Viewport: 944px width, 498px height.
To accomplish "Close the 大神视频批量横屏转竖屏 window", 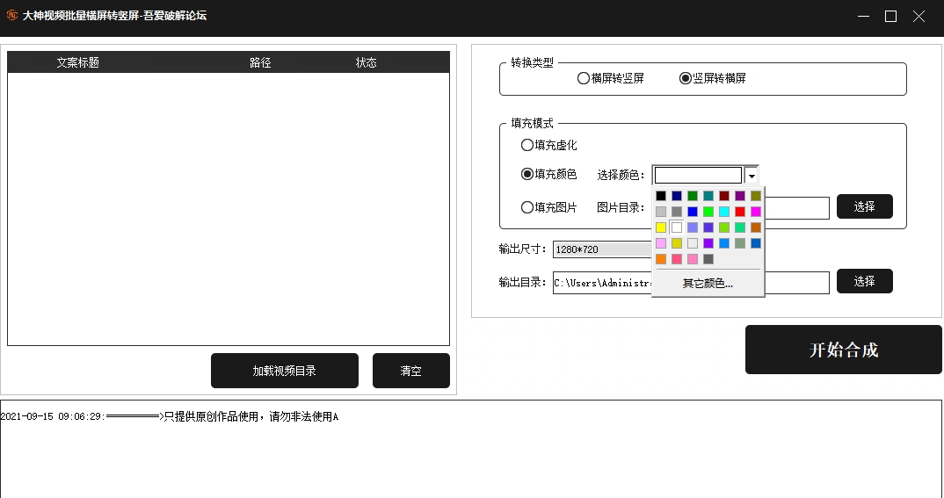I will (x=919, y=16).
